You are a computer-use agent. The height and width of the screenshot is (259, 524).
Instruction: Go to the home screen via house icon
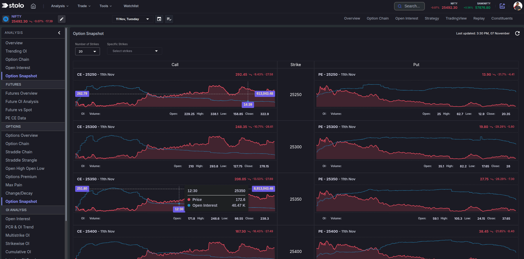pyautogui.click(x=33, y=6)
